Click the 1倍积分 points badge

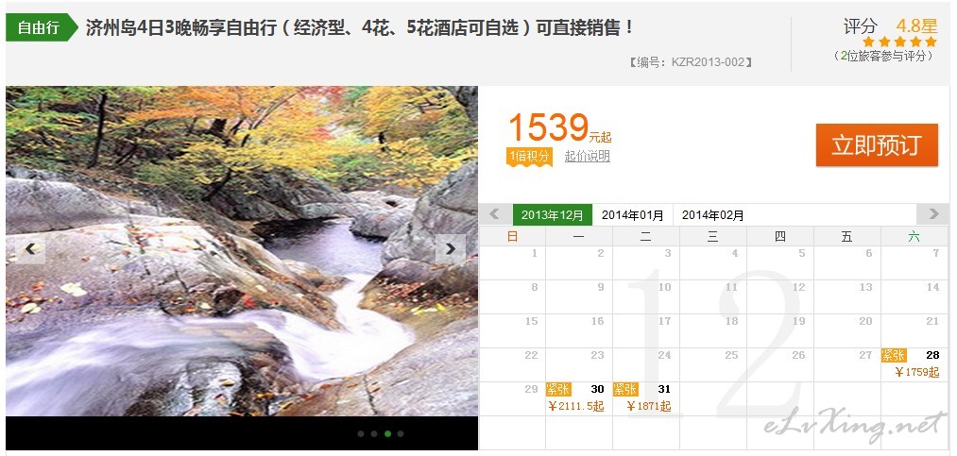529,156
